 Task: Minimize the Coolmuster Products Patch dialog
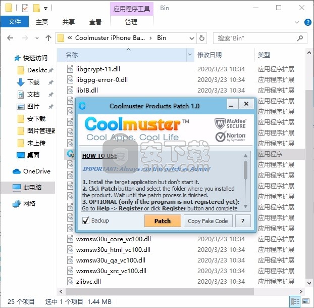click(x=232, y=104)
